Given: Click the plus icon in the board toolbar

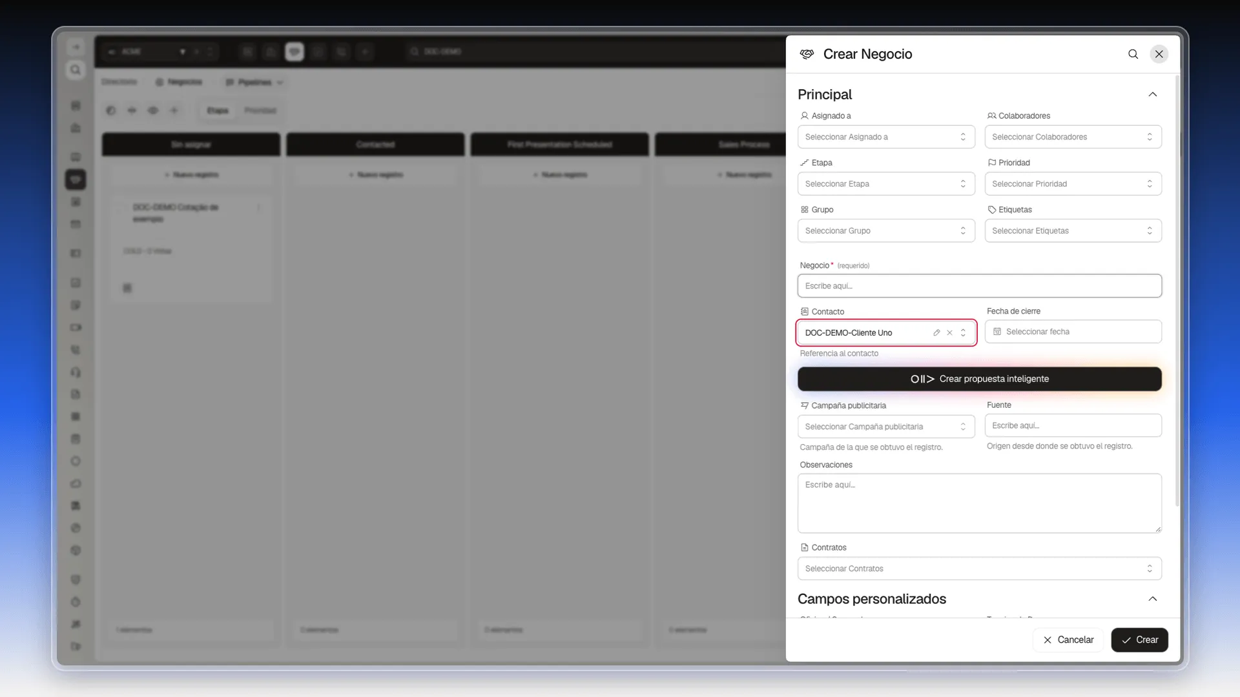Looking at the screenshot, I should [x=174, y=110].
